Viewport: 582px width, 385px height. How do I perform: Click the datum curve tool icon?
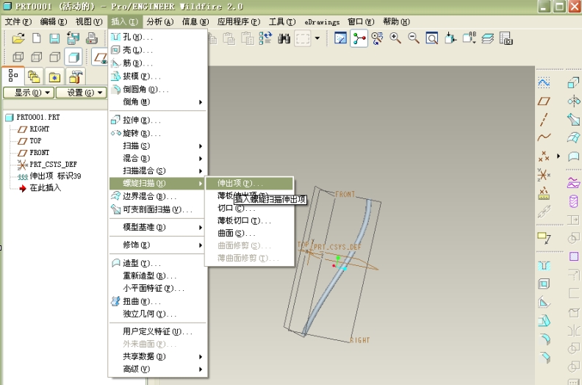click(544, 137)
